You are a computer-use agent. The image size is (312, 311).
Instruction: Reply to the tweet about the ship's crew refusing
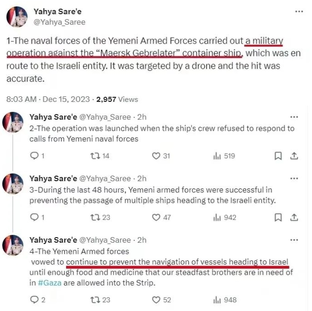34,156
